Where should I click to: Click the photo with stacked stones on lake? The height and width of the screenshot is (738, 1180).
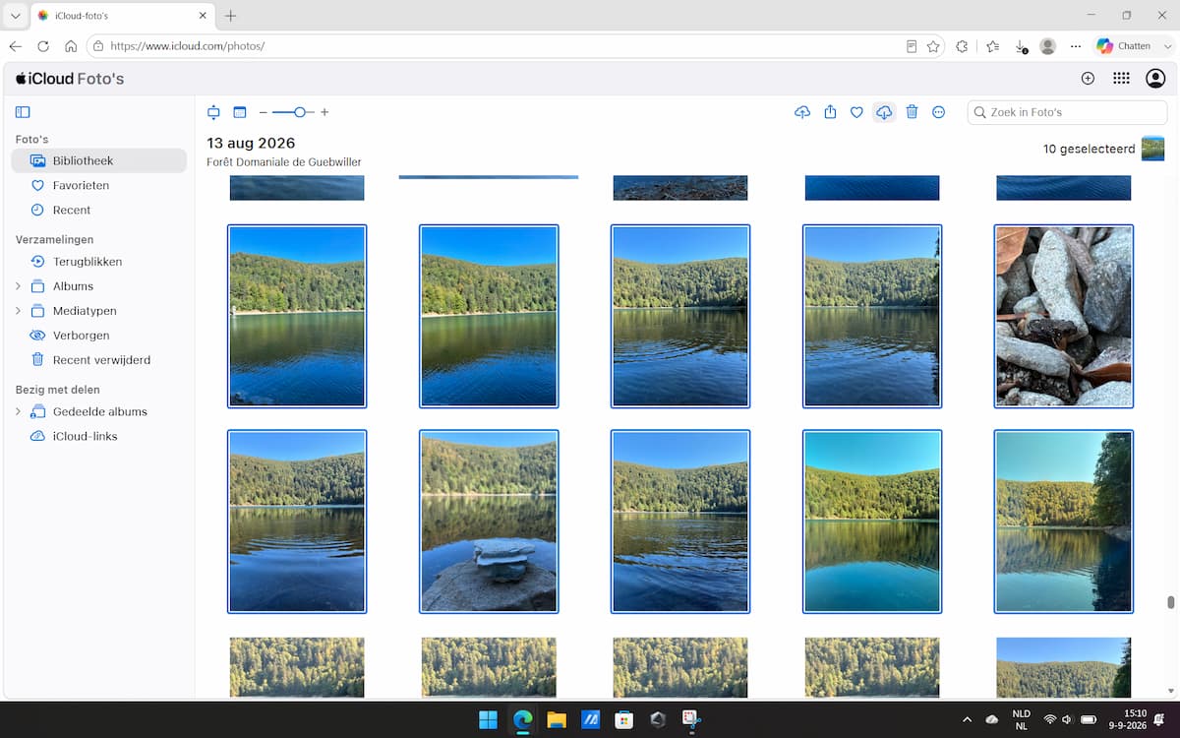(489, 522)
